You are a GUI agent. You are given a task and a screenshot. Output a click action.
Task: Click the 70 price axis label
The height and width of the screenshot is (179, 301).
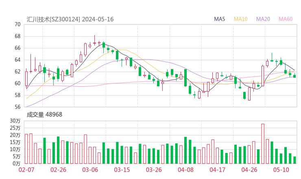(x=17, y=24)
